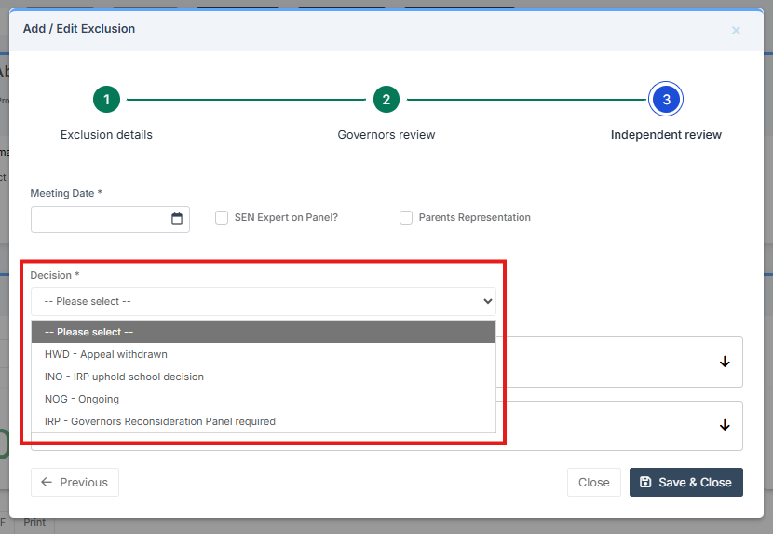The height and width of the screenshot is (534, 773).
Task: Click Save & Close button
Action: point(685,482)
